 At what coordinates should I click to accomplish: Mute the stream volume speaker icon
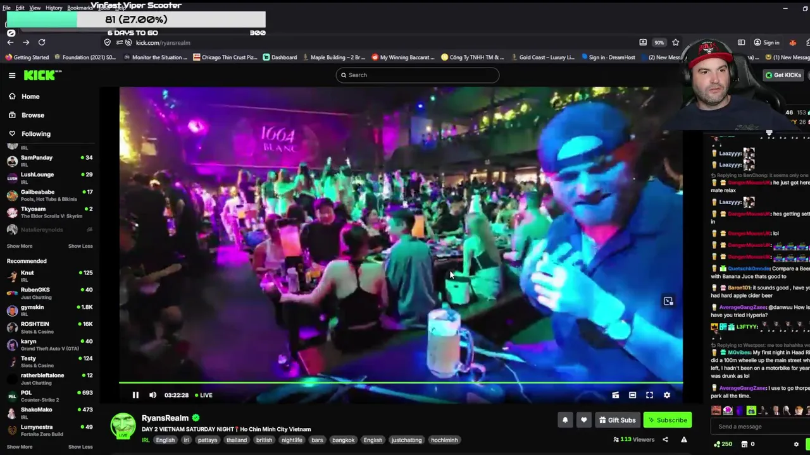point(153,395)
